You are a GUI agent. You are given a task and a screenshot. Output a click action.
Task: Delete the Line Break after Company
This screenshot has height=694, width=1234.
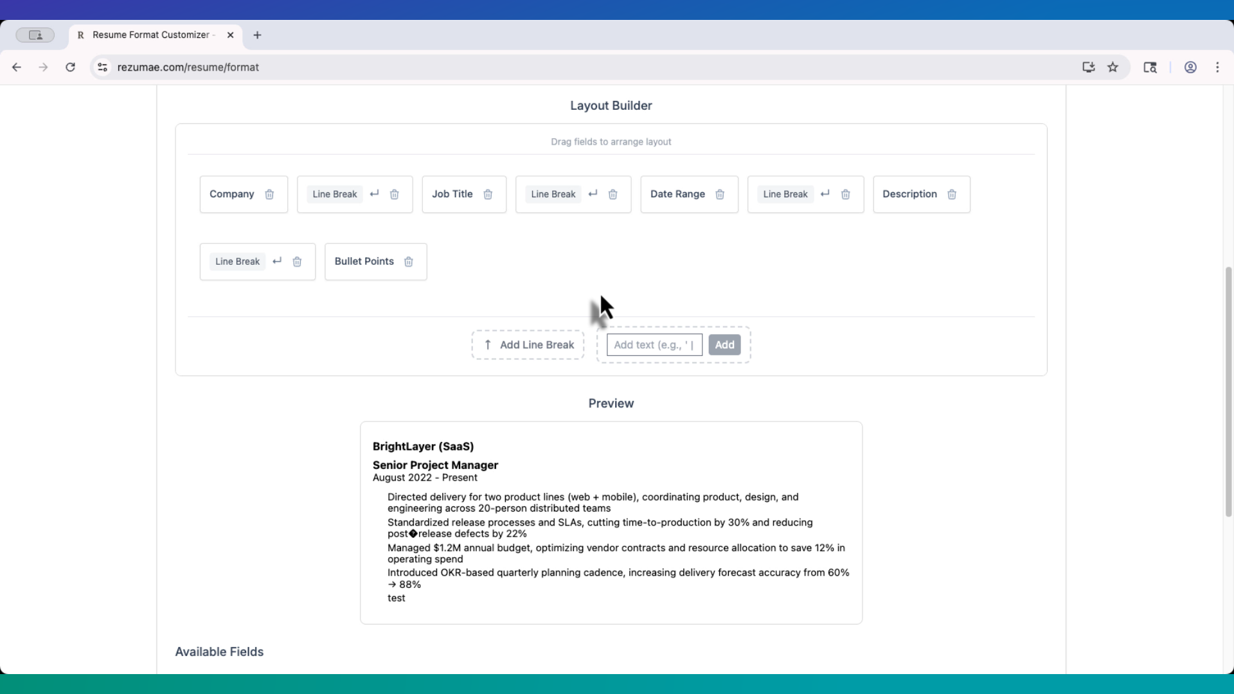tap(394, 194)
